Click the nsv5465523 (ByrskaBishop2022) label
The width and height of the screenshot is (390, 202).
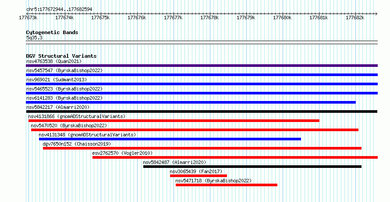pos(64,89)
